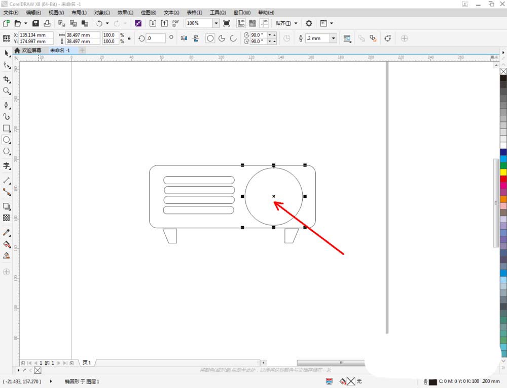Open the View menu
507x388 pixels.
pyautogui.click(x=56, y=13)
